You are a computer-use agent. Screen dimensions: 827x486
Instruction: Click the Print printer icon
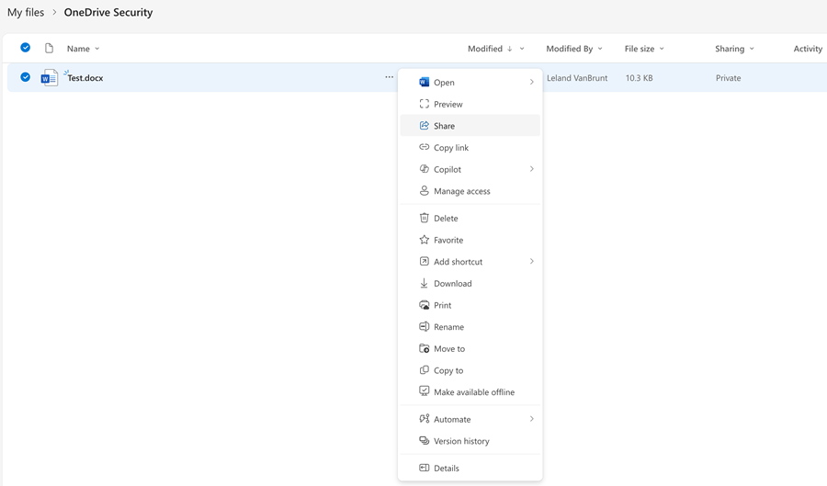point(424,305)
